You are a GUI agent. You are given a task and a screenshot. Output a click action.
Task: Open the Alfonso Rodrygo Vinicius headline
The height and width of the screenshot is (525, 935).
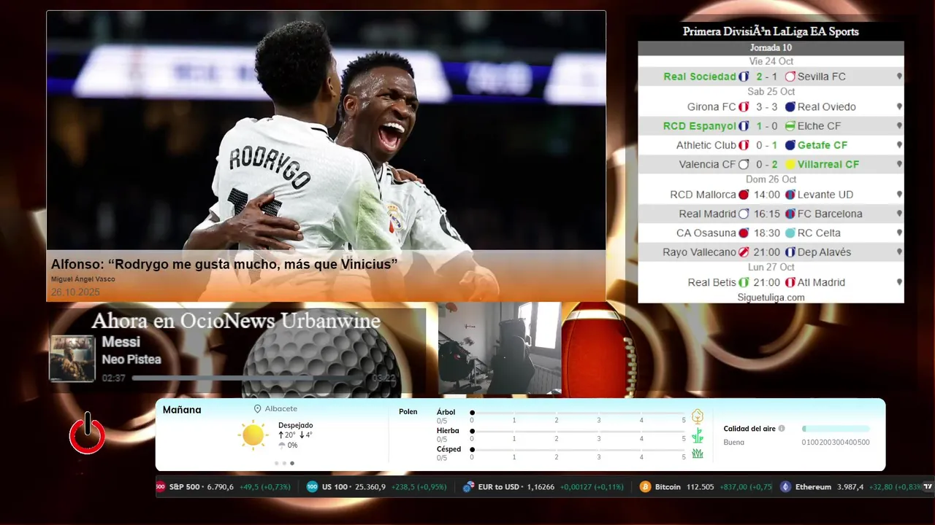224,264
